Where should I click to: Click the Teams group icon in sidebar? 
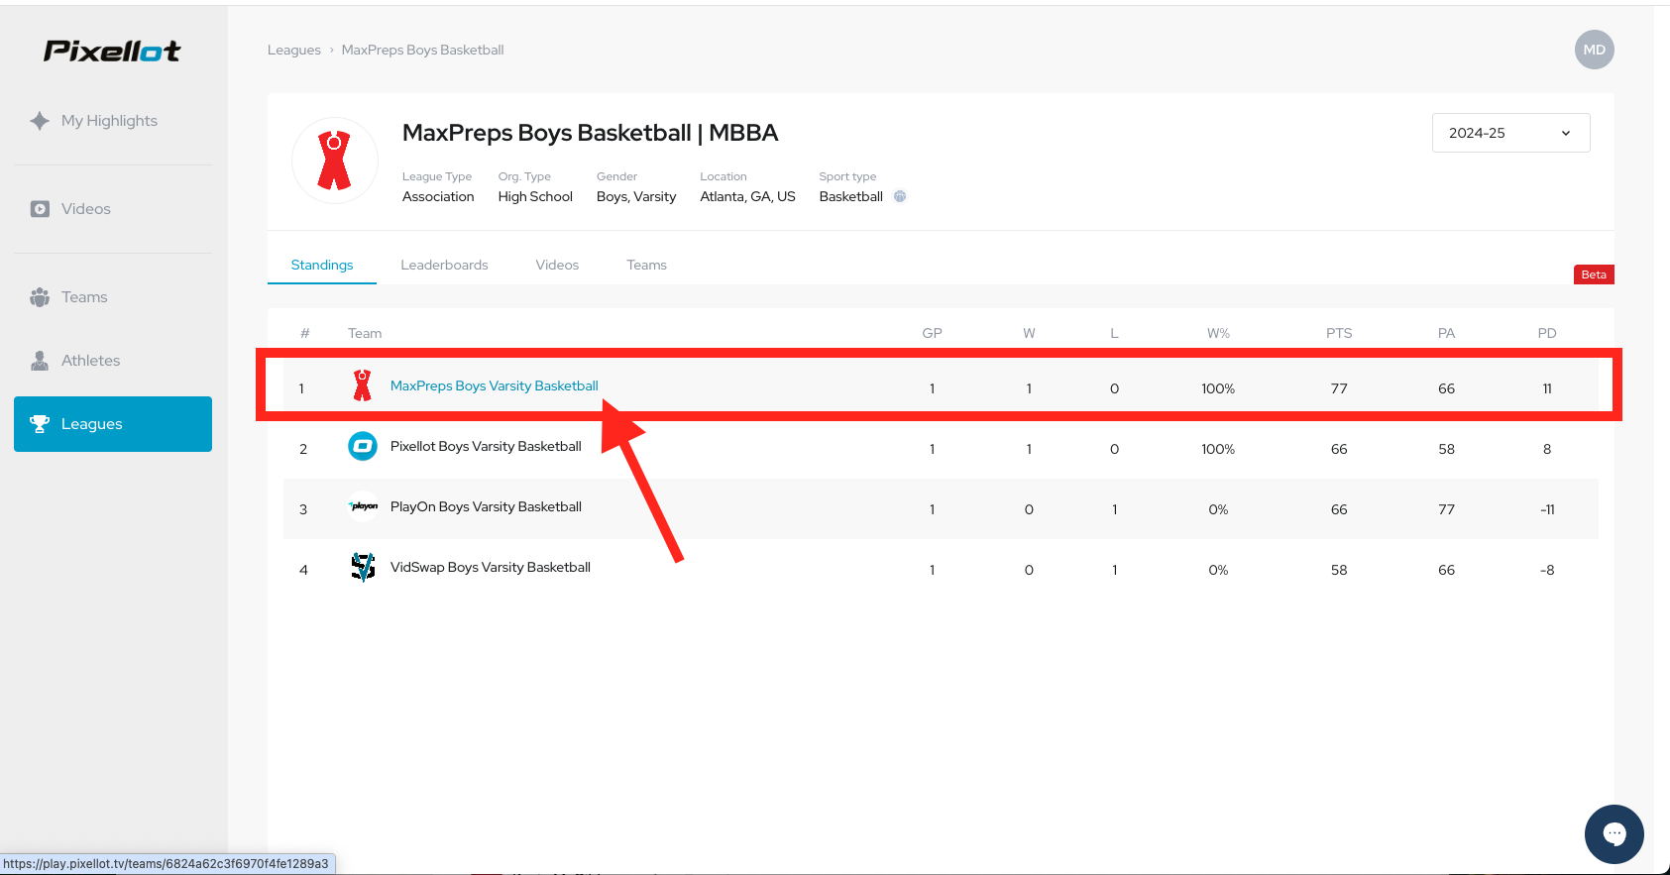(x=40, y=297)
